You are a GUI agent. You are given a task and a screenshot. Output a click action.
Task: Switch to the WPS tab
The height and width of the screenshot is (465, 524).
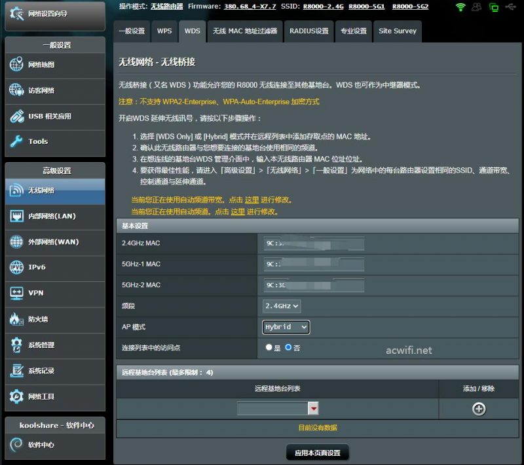tap(164, 31)
